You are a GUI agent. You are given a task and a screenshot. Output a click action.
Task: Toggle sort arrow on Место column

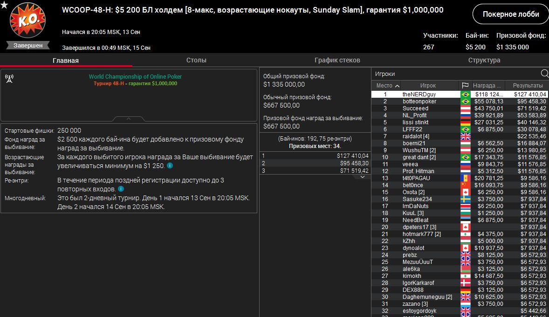click(x=397, y=86)
